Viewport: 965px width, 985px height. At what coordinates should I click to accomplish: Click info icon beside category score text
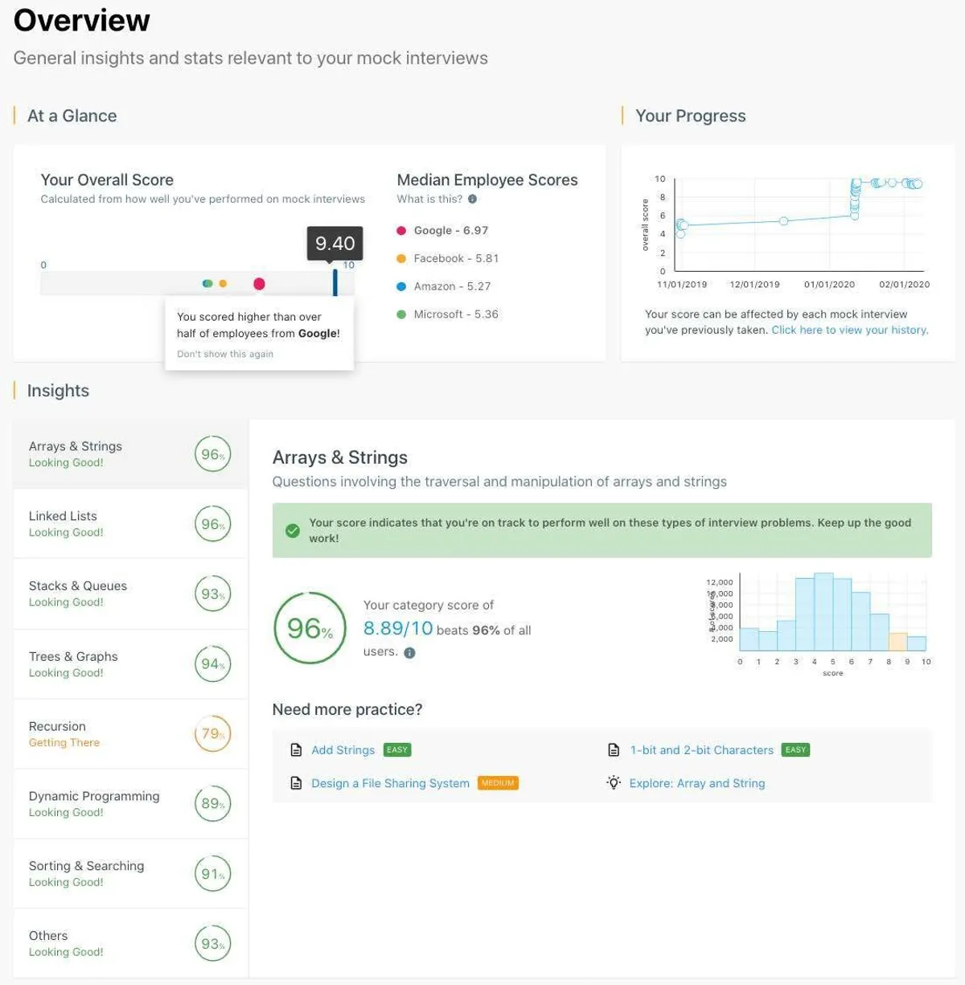[409, 653]
